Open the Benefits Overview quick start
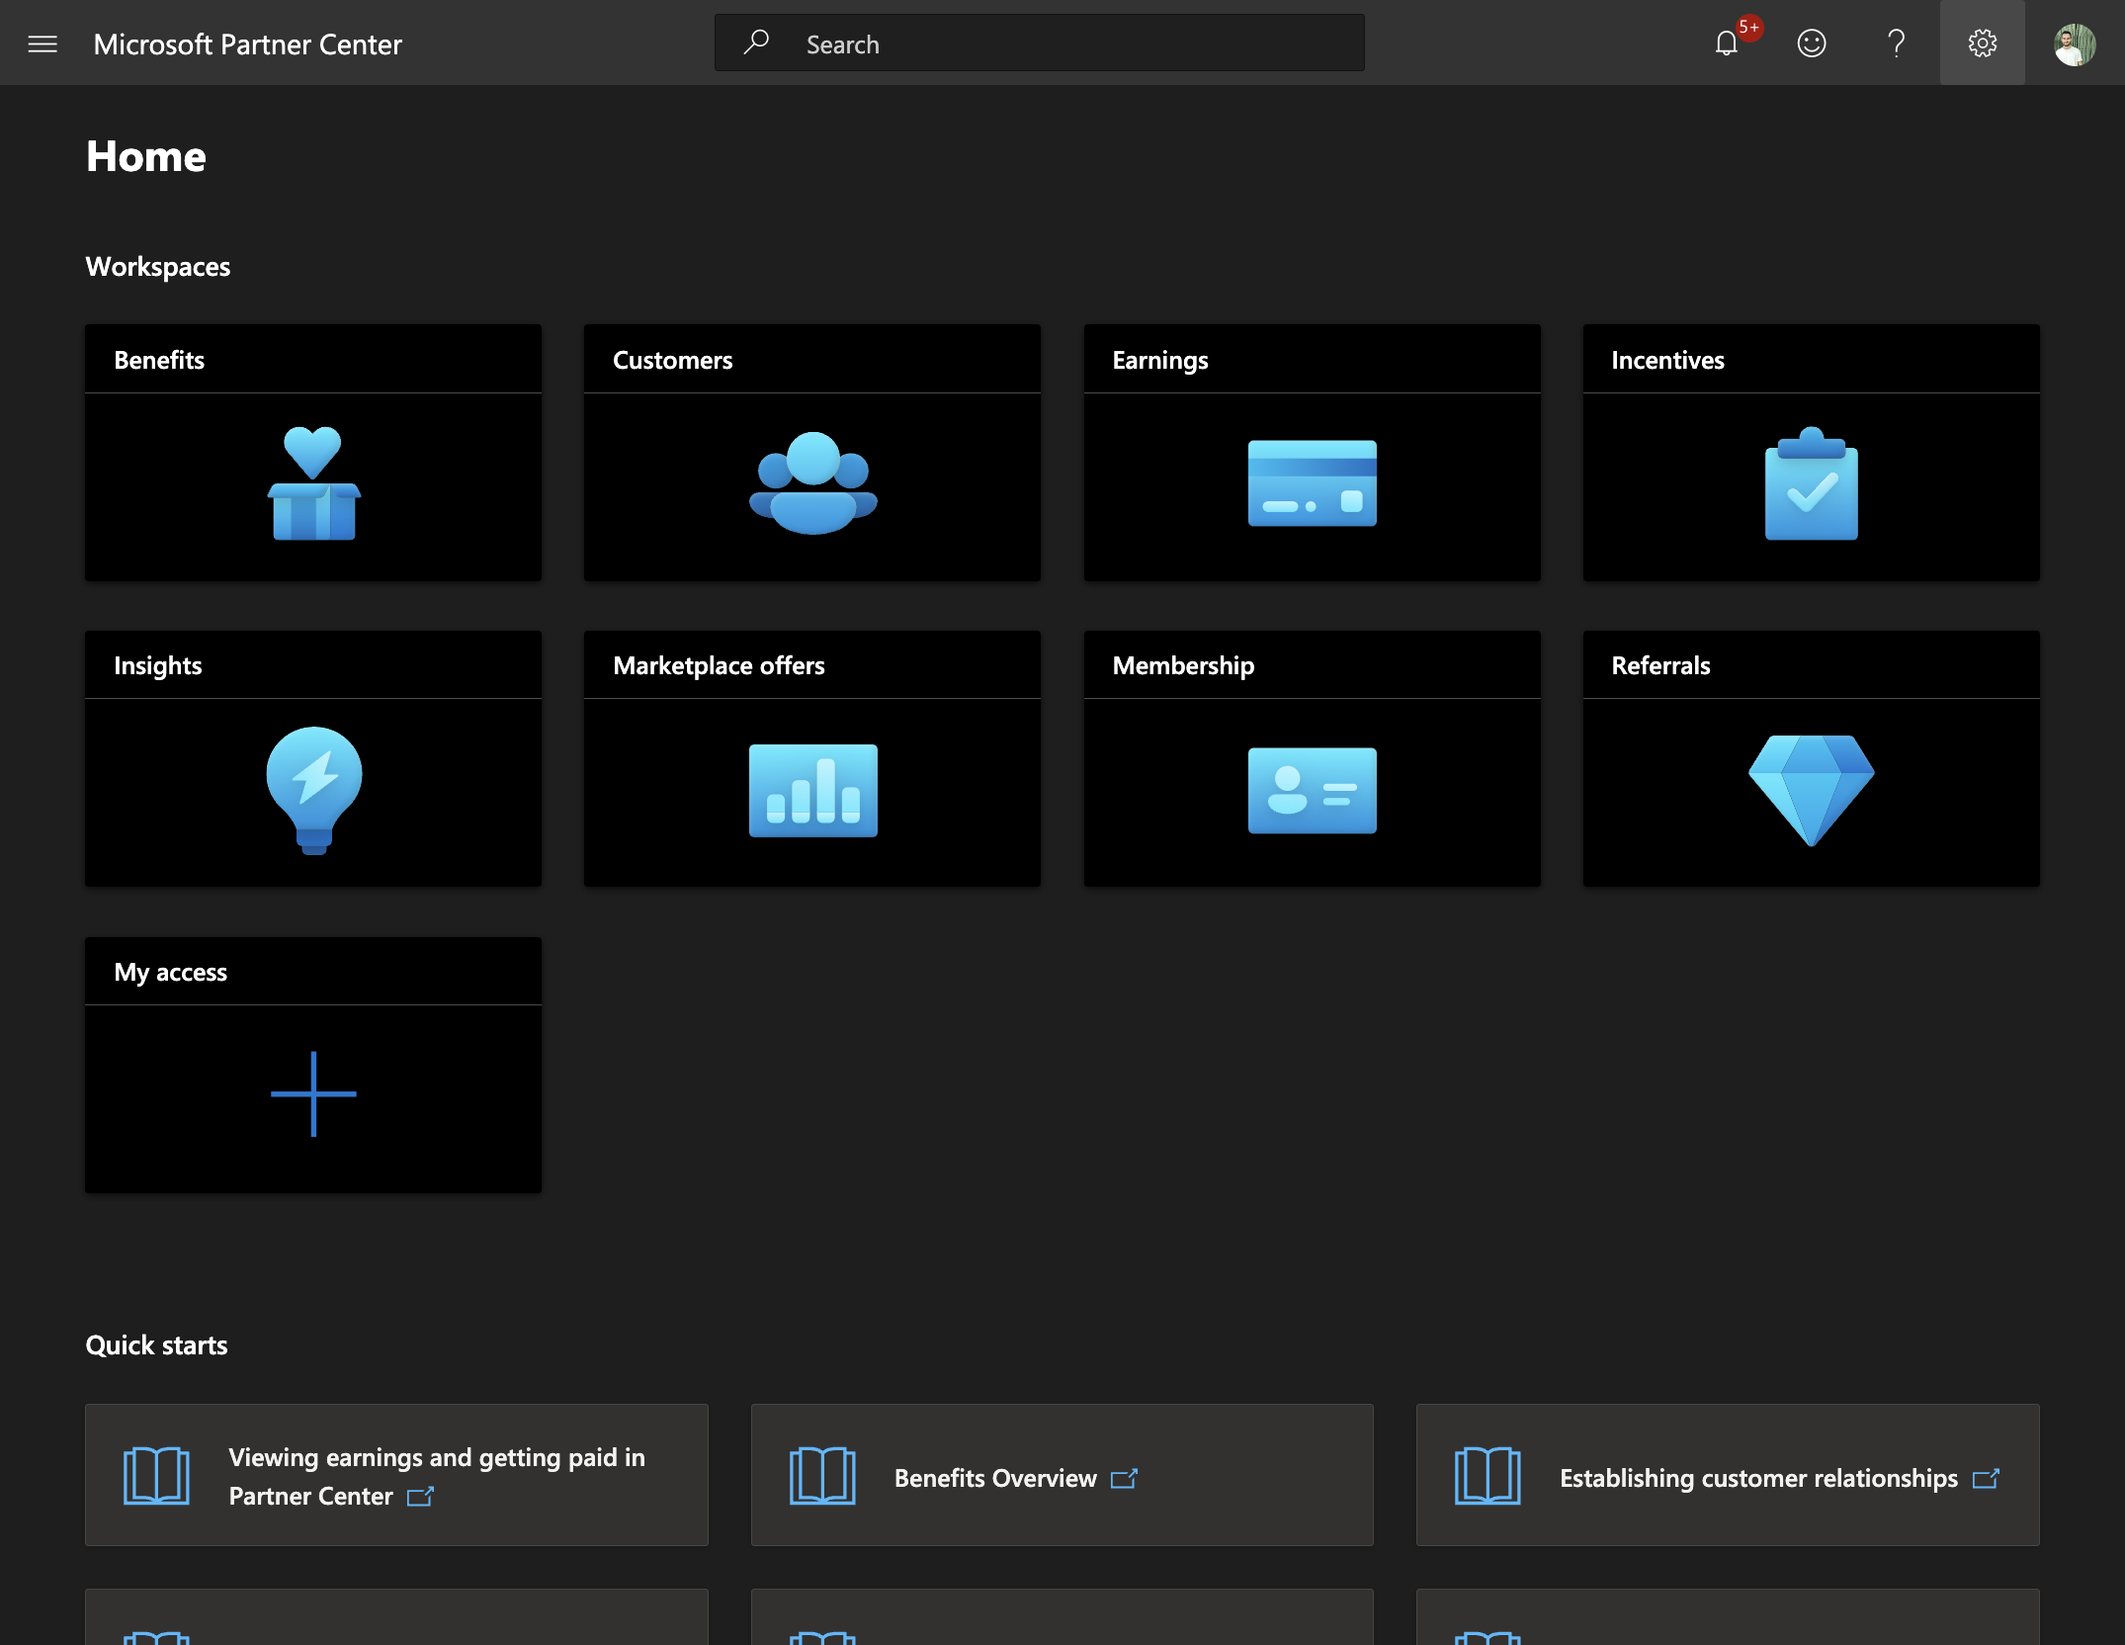Image resolution: width=2125 pixels, height=1645 pixels. tap(1062, 1475)
